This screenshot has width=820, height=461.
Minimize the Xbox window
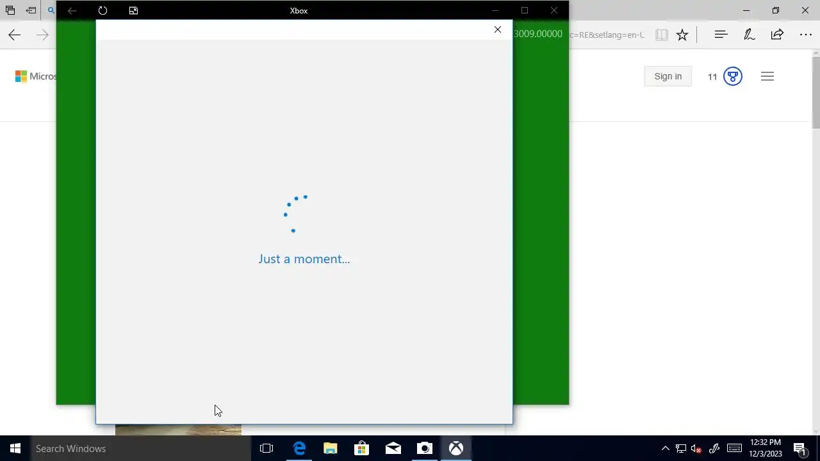[495, 10]
